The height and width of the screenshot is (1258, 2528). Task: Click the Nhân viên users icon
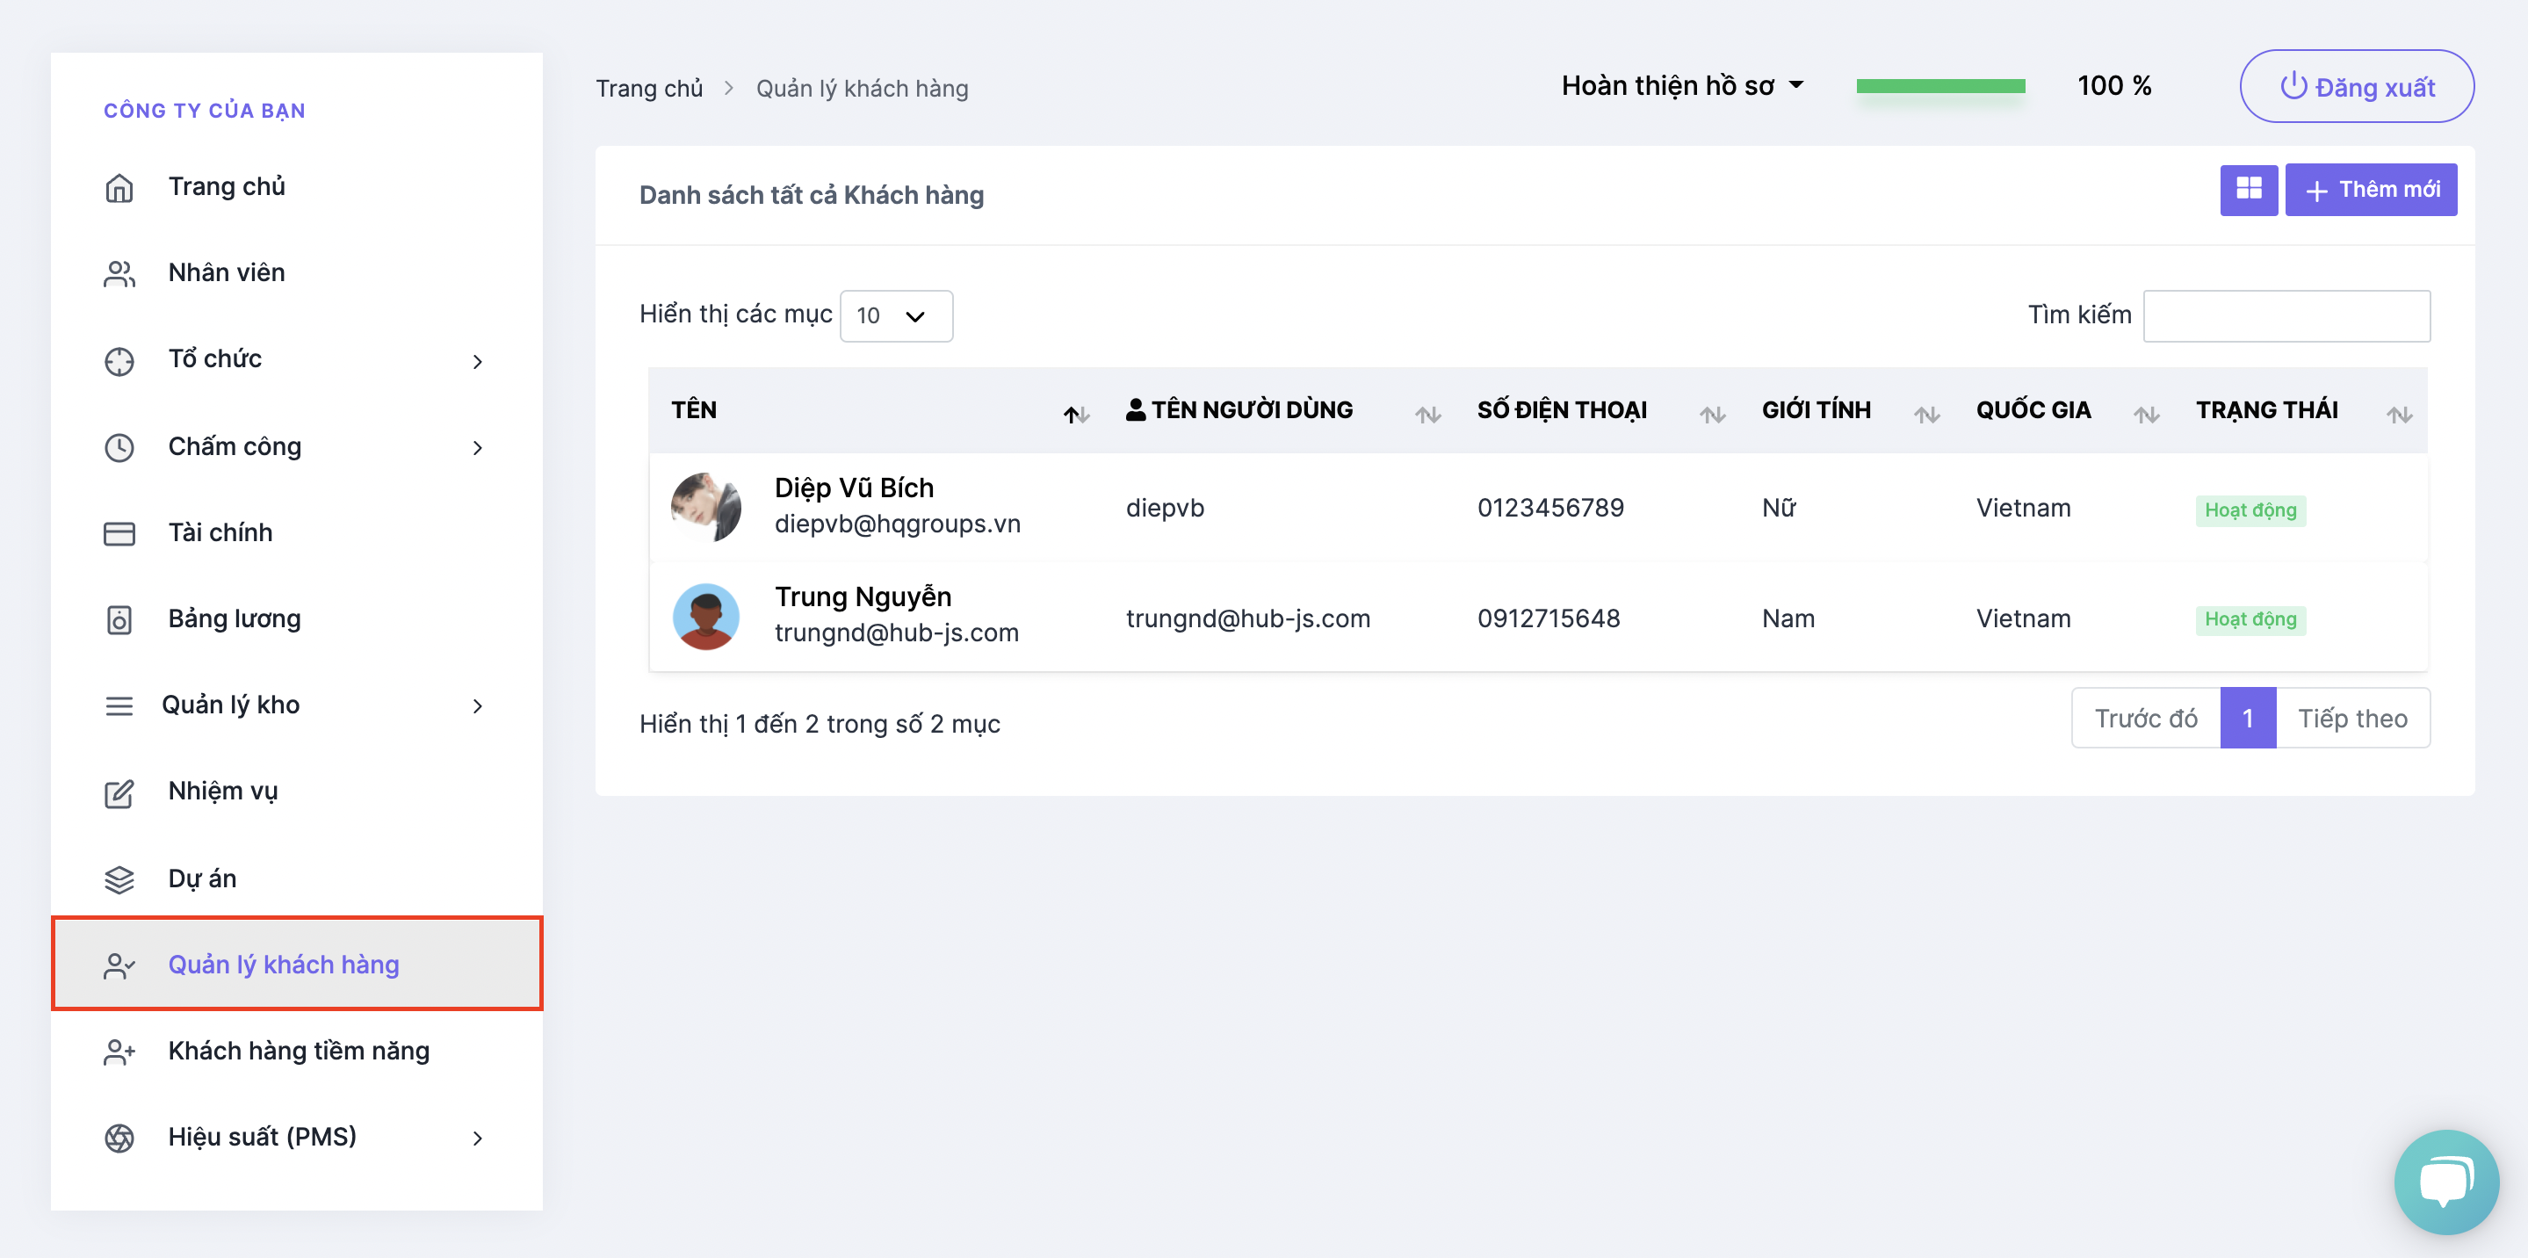[119, 274]
